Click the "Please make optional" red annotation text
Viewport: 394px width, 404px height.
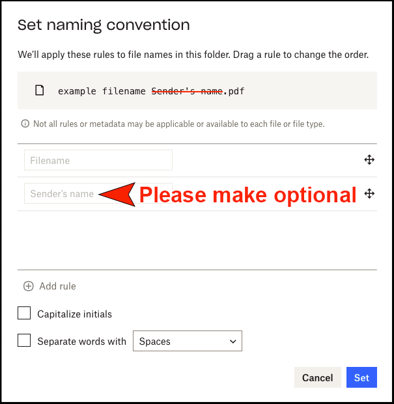248,195
